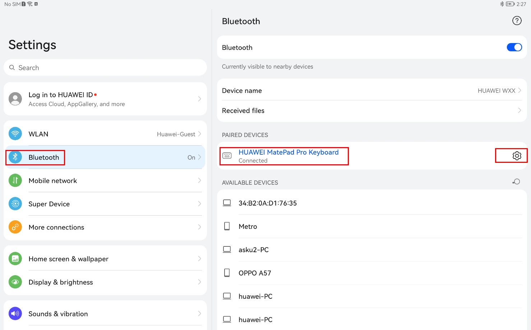The height and width of the screenshot is (330, 531).
Task: Open Home screen & wallpaper chevron
Action: [199, 259]
